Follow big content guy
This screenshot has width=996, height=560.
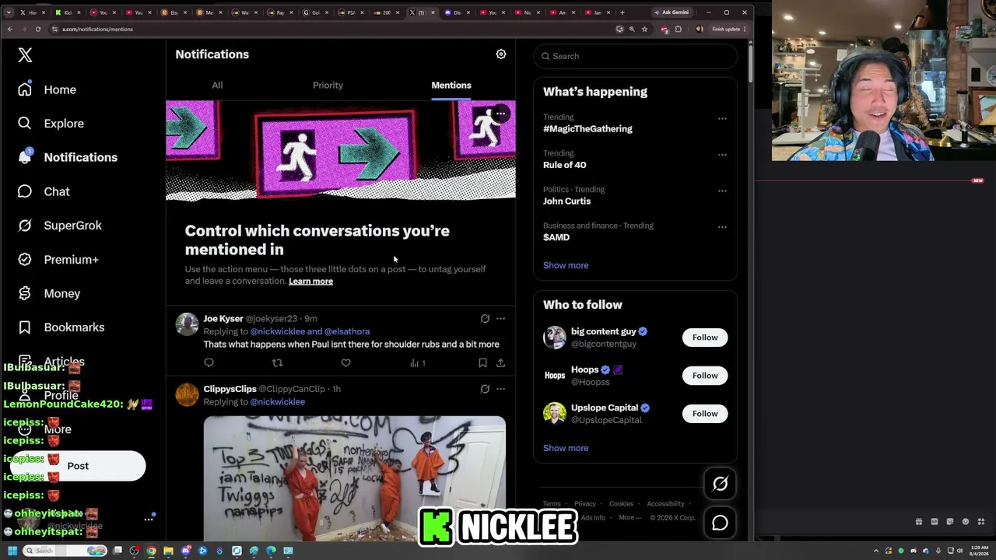click(705, 338)
